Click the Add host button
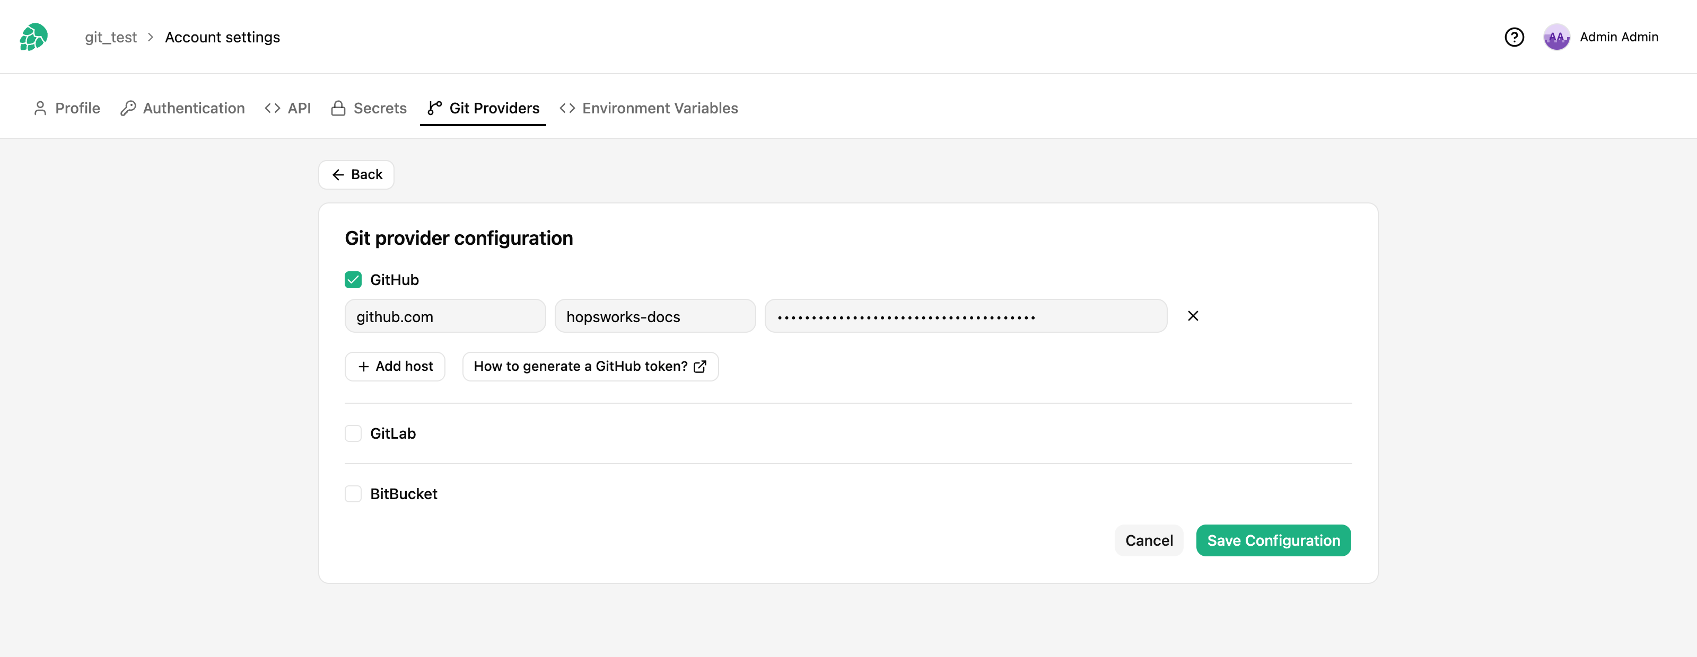1697x657 pixels. (x=395, y=367)
